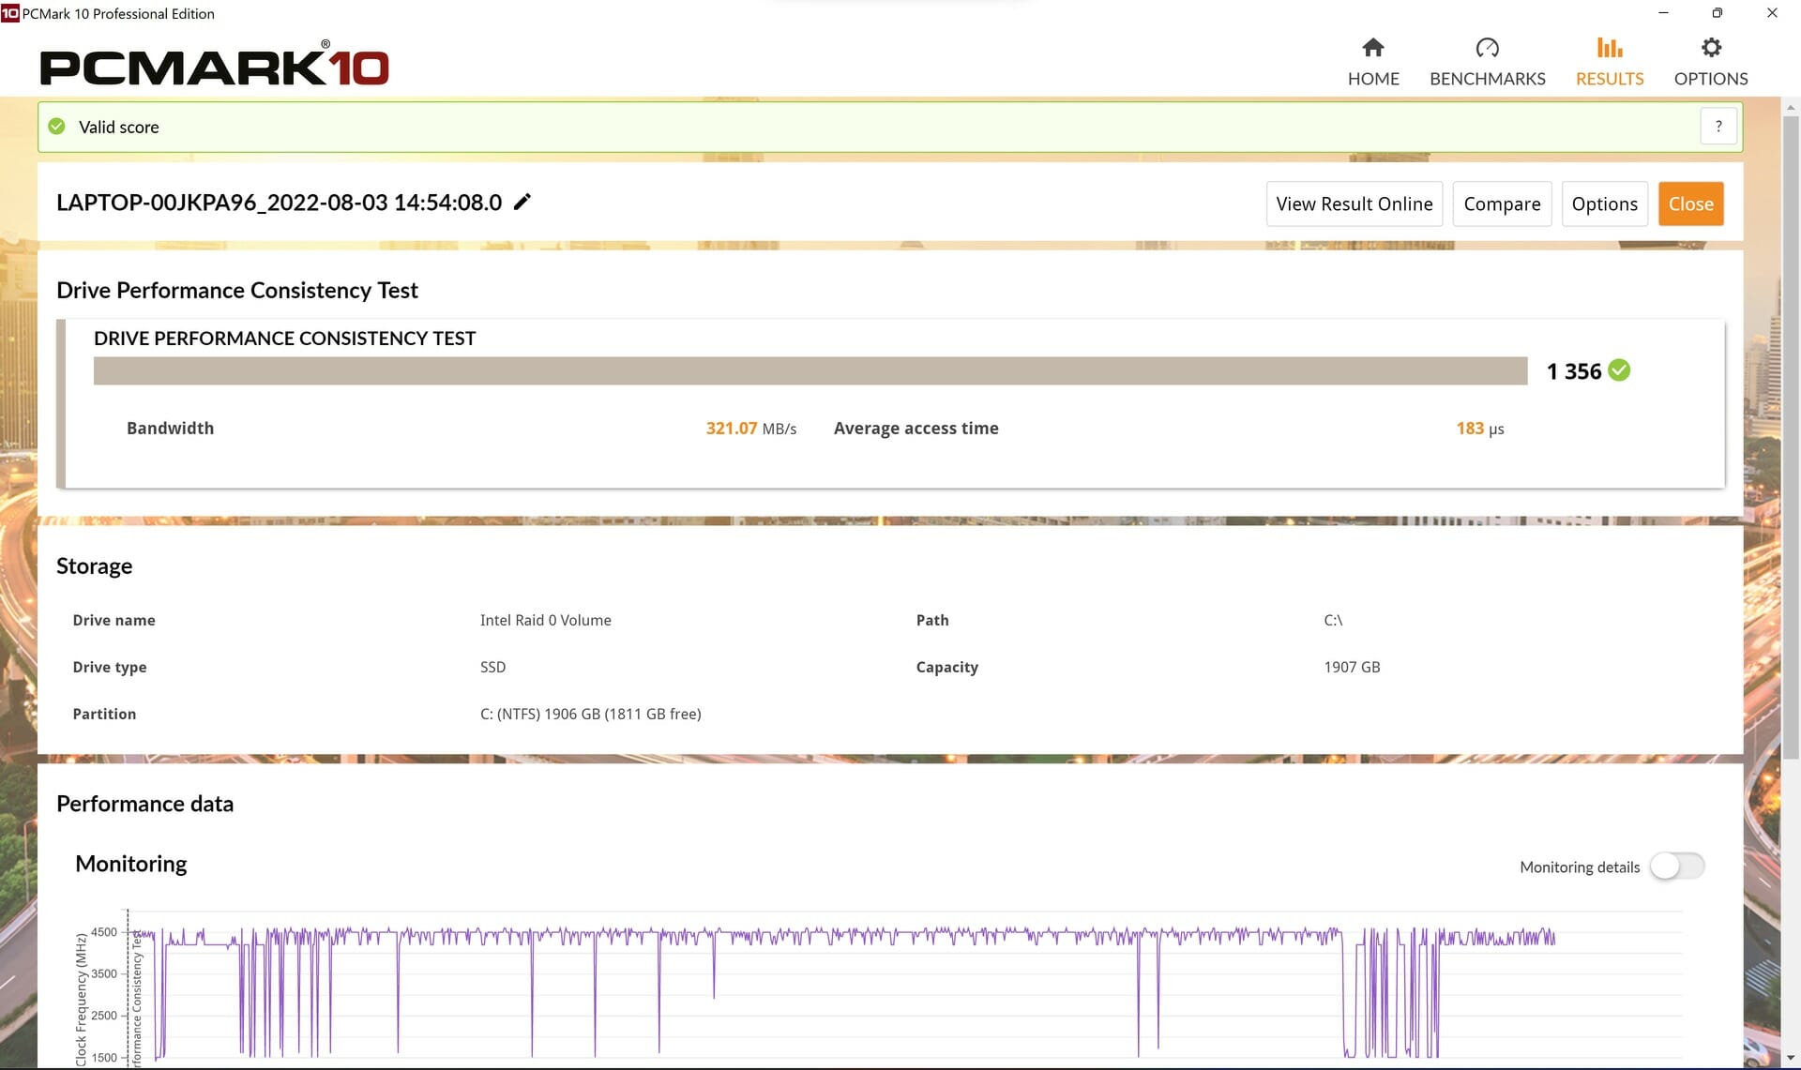The height and width of the screenshot is (1070, 1801).
Task: Click the question mark help icon
Action: coord(1718,127)
